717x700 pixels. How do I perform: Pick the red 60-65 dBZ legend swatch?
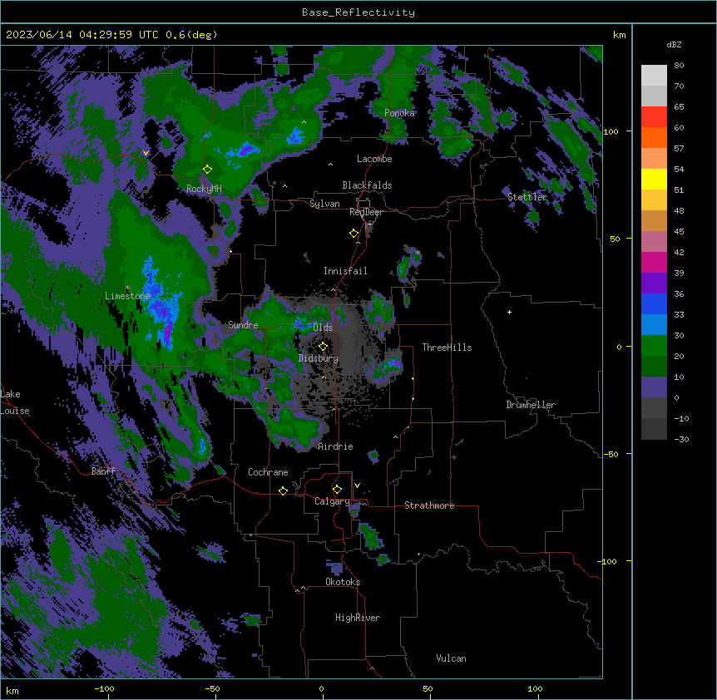click(x=654, y=116)
